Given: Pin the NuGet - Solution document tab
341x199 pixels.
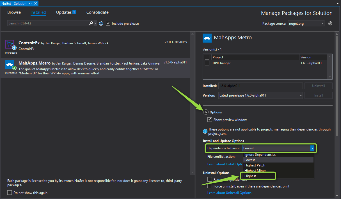Looking at the screenshot, I should tap(31, 3).
